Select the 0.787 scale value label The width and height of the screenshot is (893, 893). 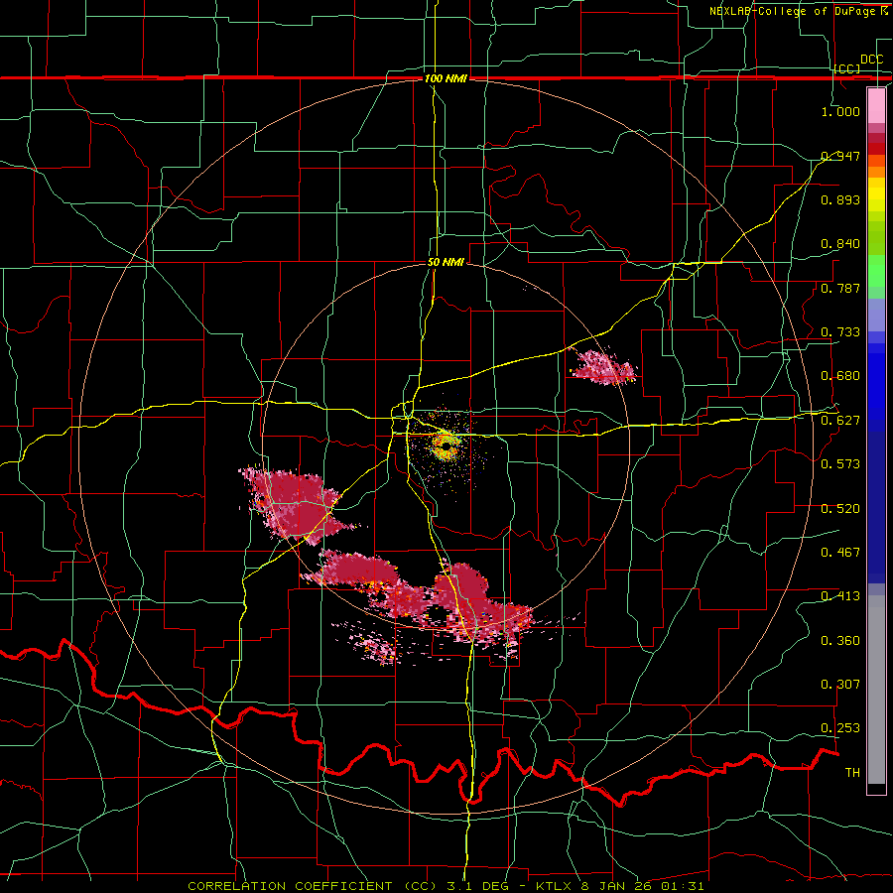point(840,288)
